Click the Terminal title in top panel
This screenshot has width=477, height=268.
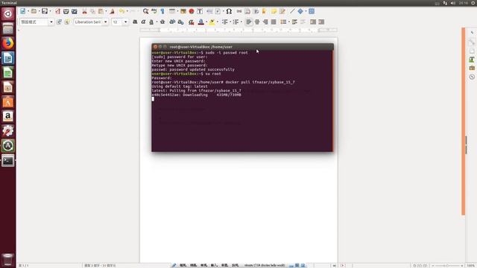click(x=9, y=3)
